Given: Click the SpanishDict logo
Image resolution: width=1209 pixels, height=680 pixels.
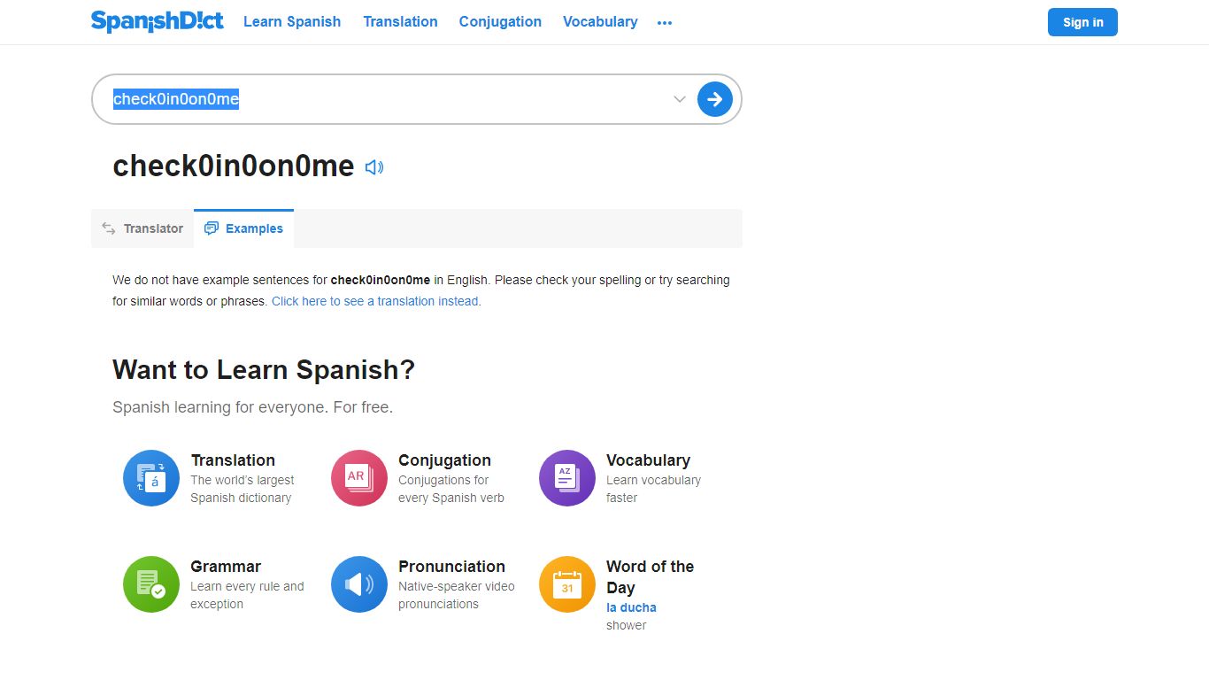Looking at the screenshot, I should [157, 21].
